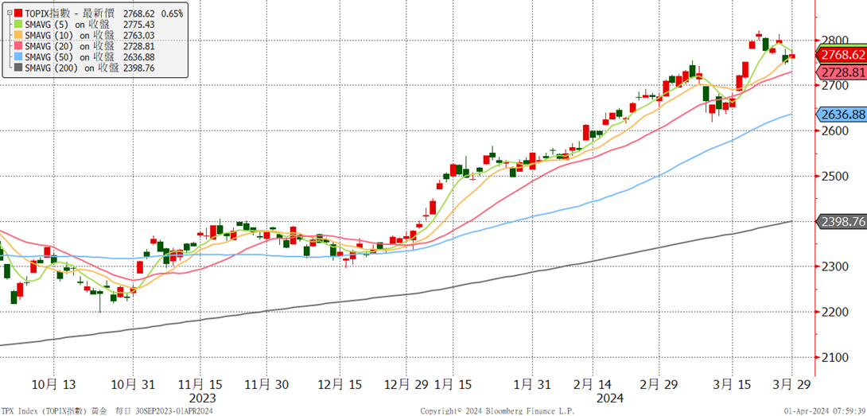Click the gray SMAVG (200) swatch
Image resolution: width=867 pixels, height=416 pixels.
(18, 68)
